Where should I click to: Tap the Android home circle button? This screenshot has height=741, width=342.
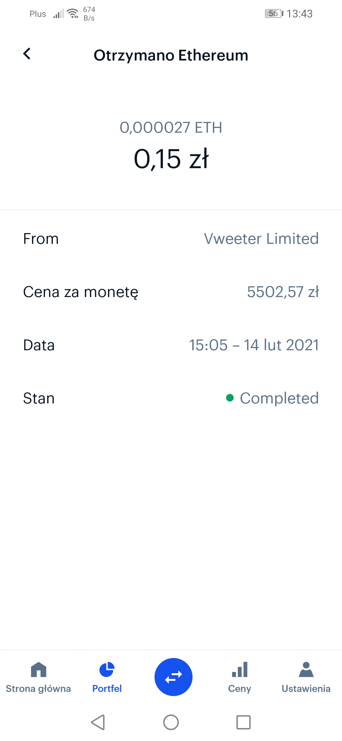click(x=171, y=722)
